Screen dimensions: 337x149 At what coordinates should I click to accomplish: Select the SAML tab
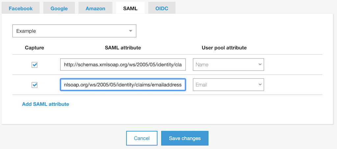(130, 8)
